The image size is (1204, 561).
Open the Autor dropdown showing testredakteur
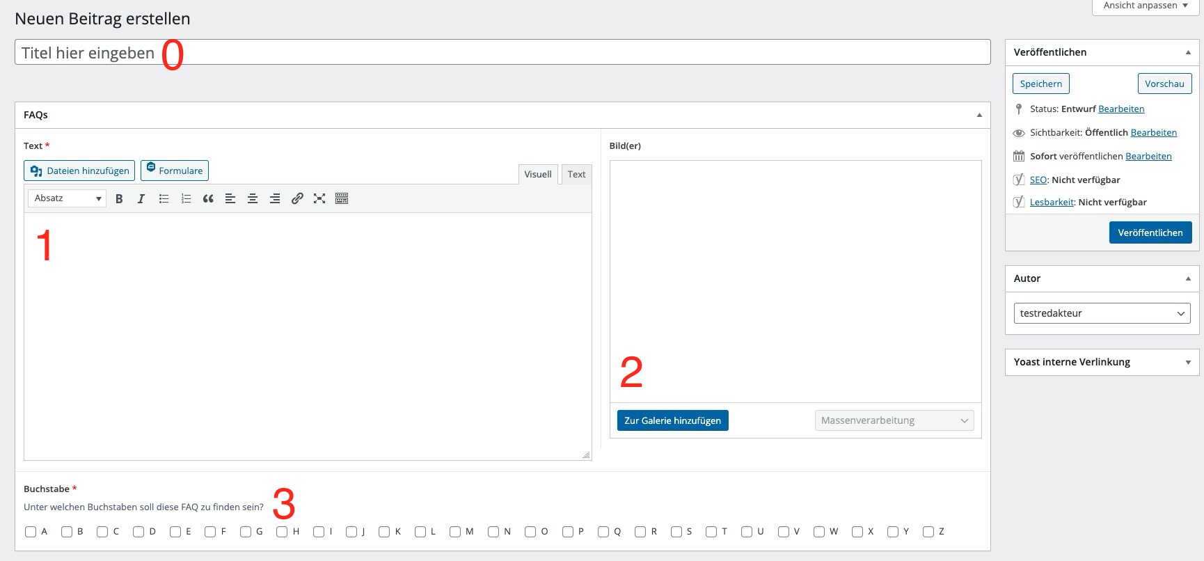[1102, 313]
